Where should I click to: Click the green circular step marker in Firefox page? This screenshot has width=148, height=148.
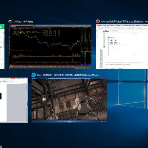point(104,47)
